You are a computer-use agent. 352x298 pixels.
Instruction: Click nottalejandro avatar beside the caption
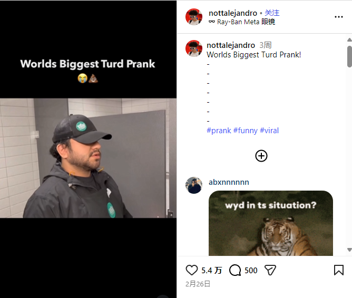[194, 48]
